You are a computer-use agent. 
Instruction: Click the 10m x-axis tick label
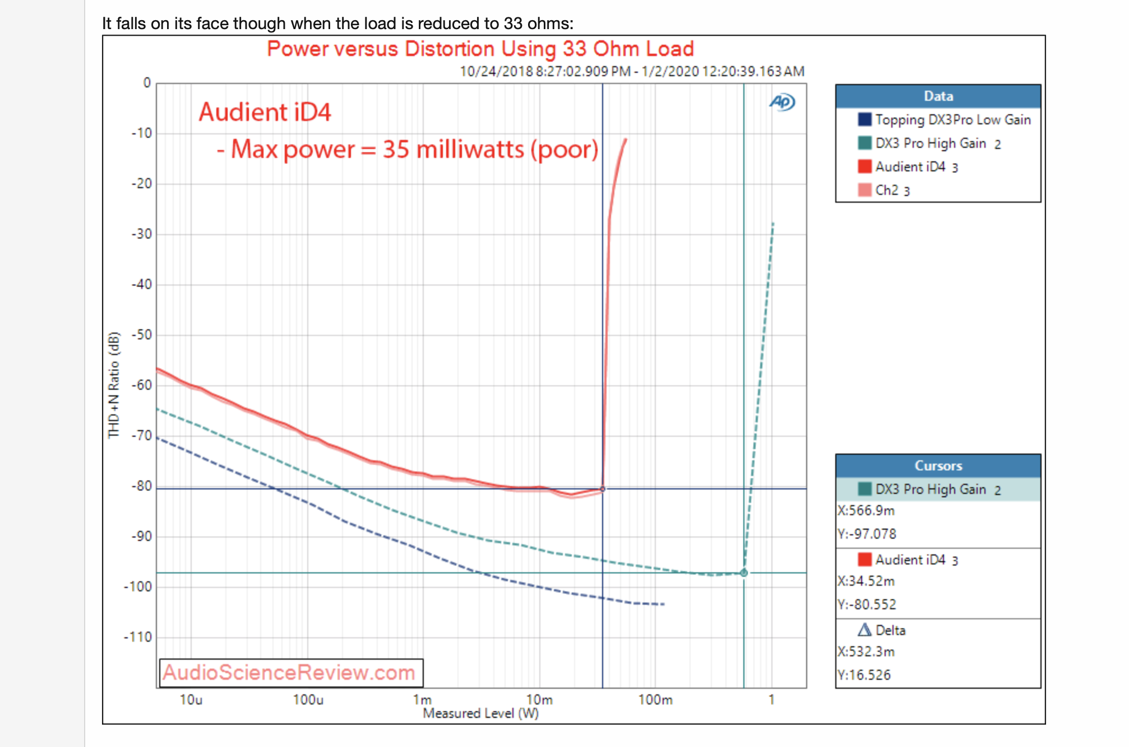[539, 700]
